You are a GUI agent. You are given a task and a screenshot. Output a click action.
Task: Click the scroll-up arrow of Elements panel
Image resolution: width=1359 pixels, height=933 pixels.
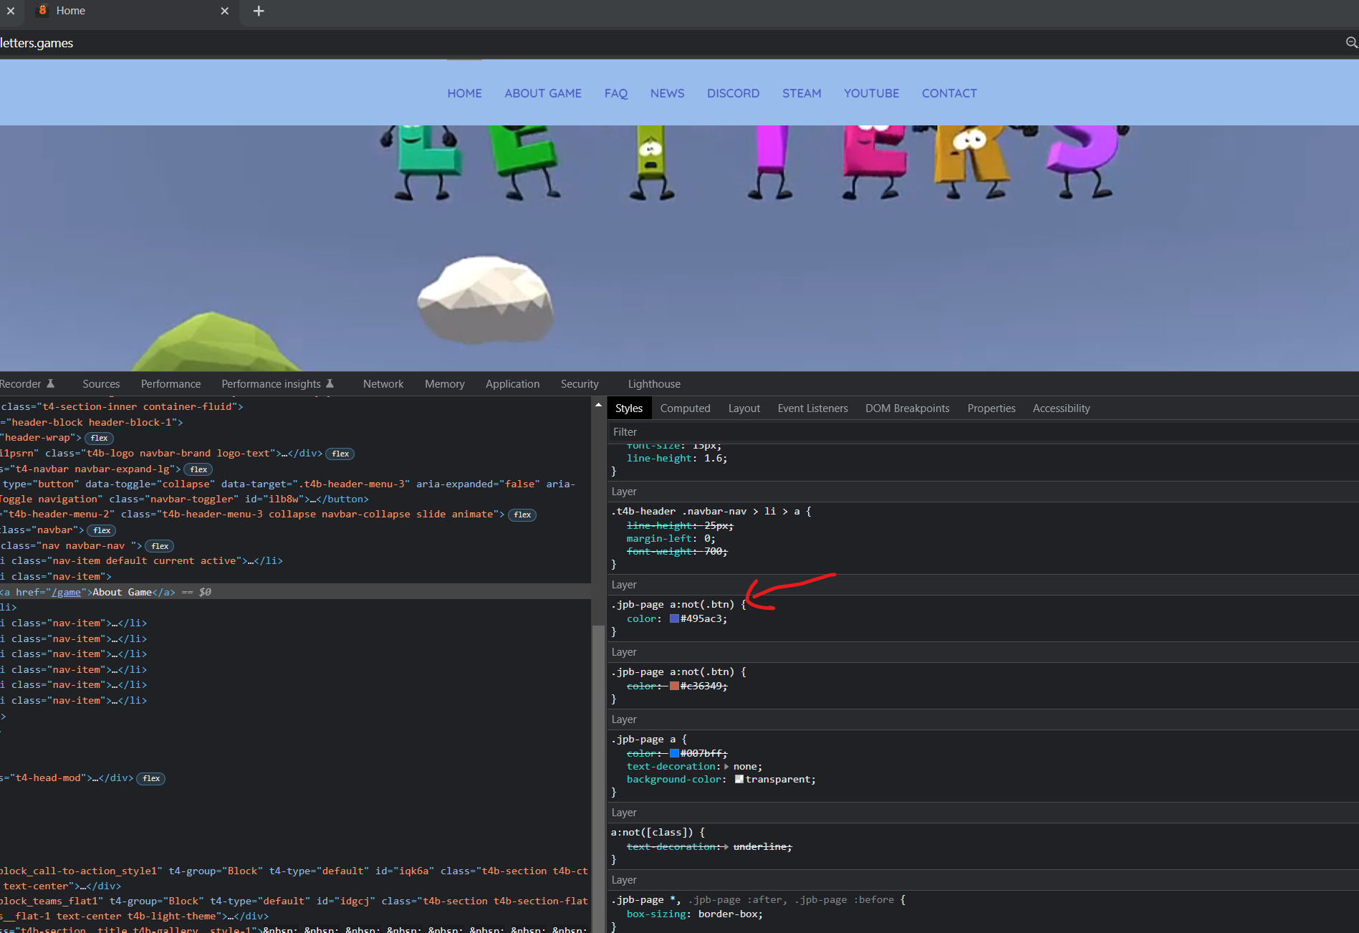598,406
